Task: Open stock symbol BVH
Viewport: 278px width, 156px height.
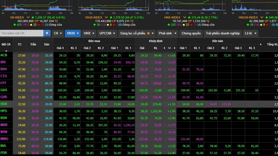Action: (4, 69)
